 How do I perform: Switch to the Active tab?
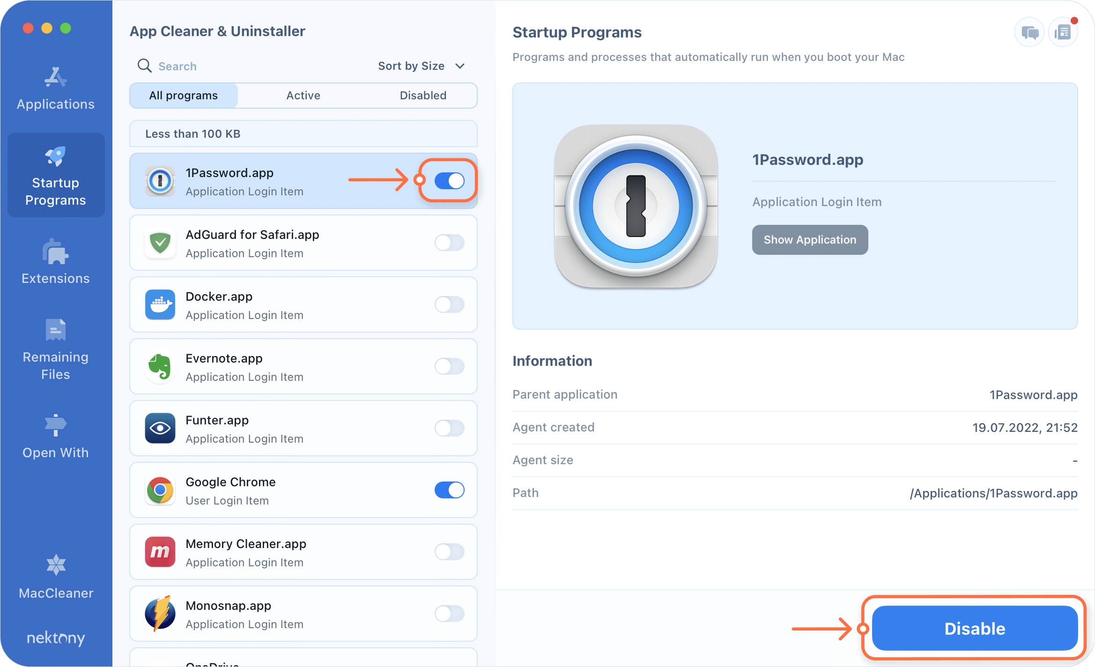303,96
